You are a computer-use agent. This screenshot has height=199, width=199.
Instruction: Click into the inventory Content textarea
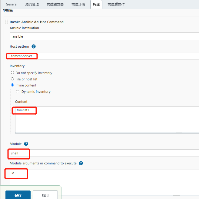click(107, 119)
